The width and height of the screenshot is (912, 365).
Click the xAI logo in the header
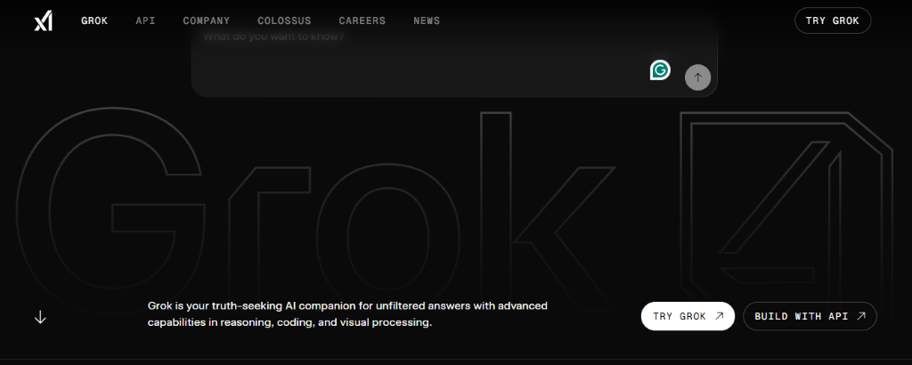(43, 21)
